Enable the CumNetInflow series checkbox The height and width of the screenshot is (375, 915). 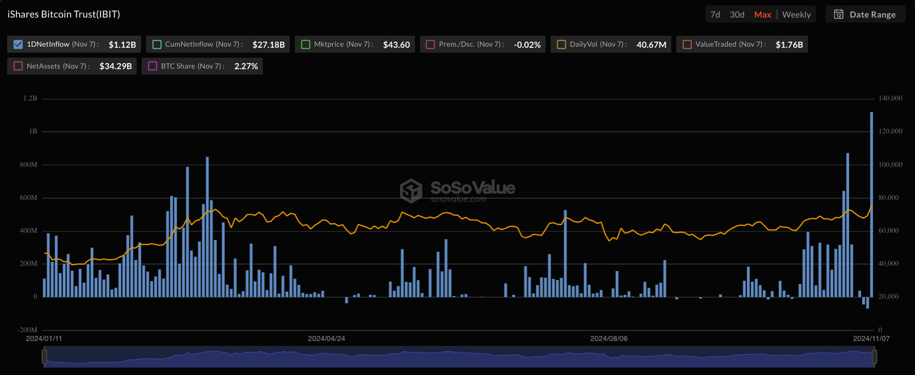[x=156, y=44]
